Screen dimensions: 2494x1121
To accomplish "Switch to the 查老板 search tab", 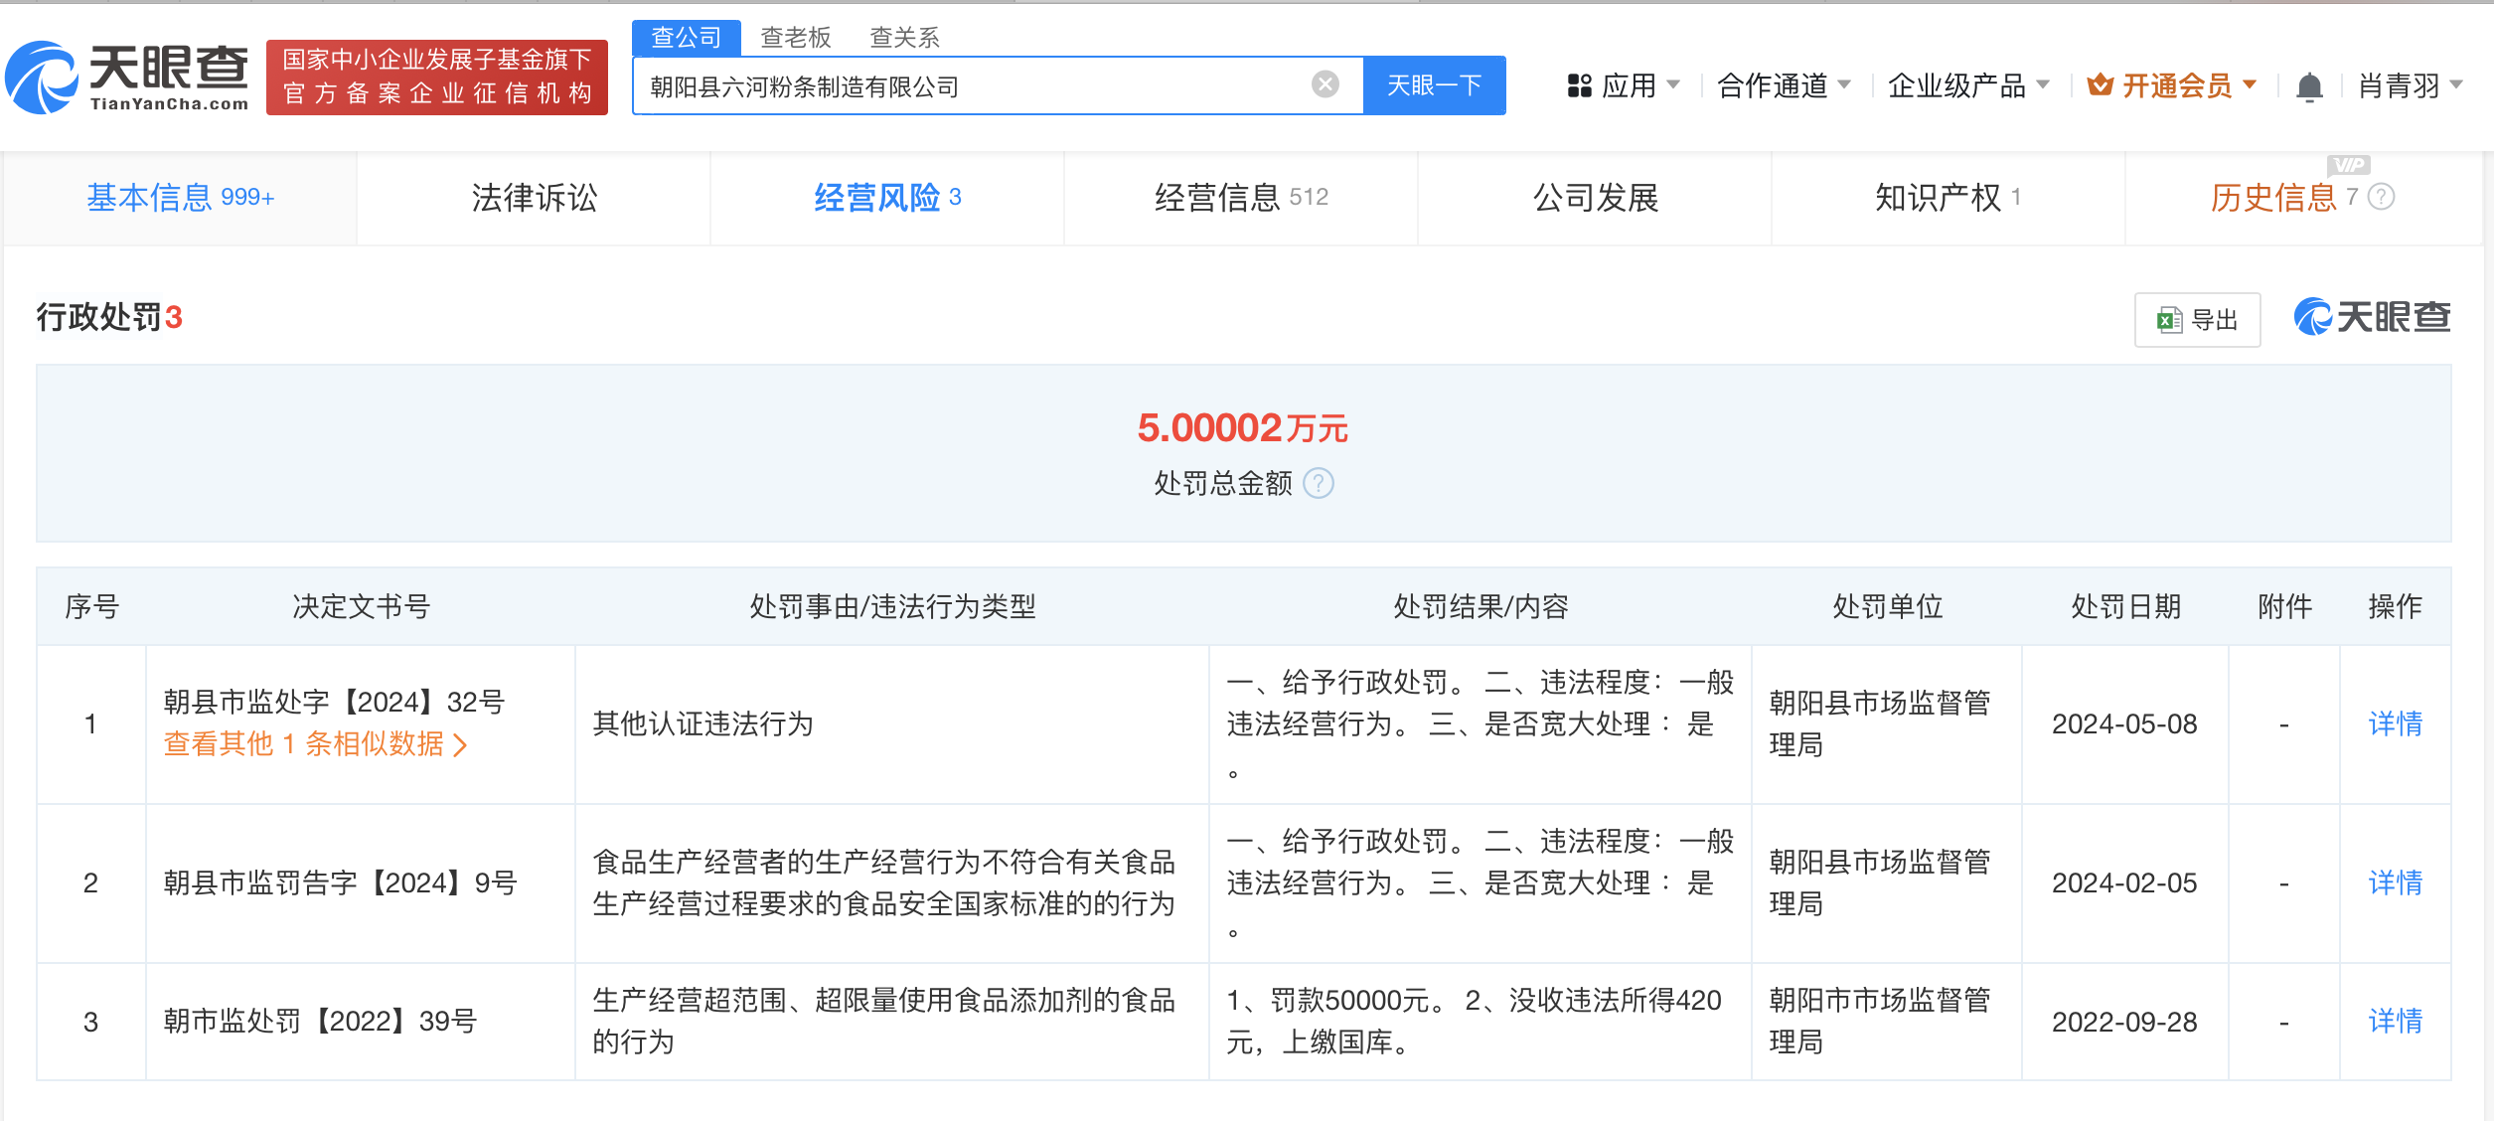I will 795,38.
